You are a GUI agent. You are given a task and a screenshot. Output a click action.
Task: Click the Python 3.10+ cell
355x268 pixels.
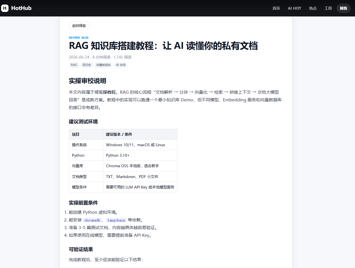pos(140,155)
